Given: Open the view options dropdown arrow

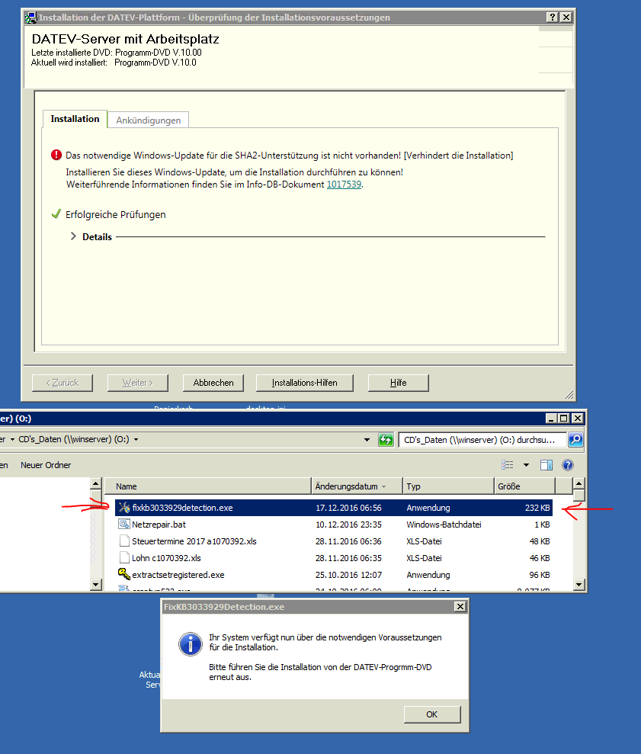Looking at the screenshot, I should [x=526, y=465].
